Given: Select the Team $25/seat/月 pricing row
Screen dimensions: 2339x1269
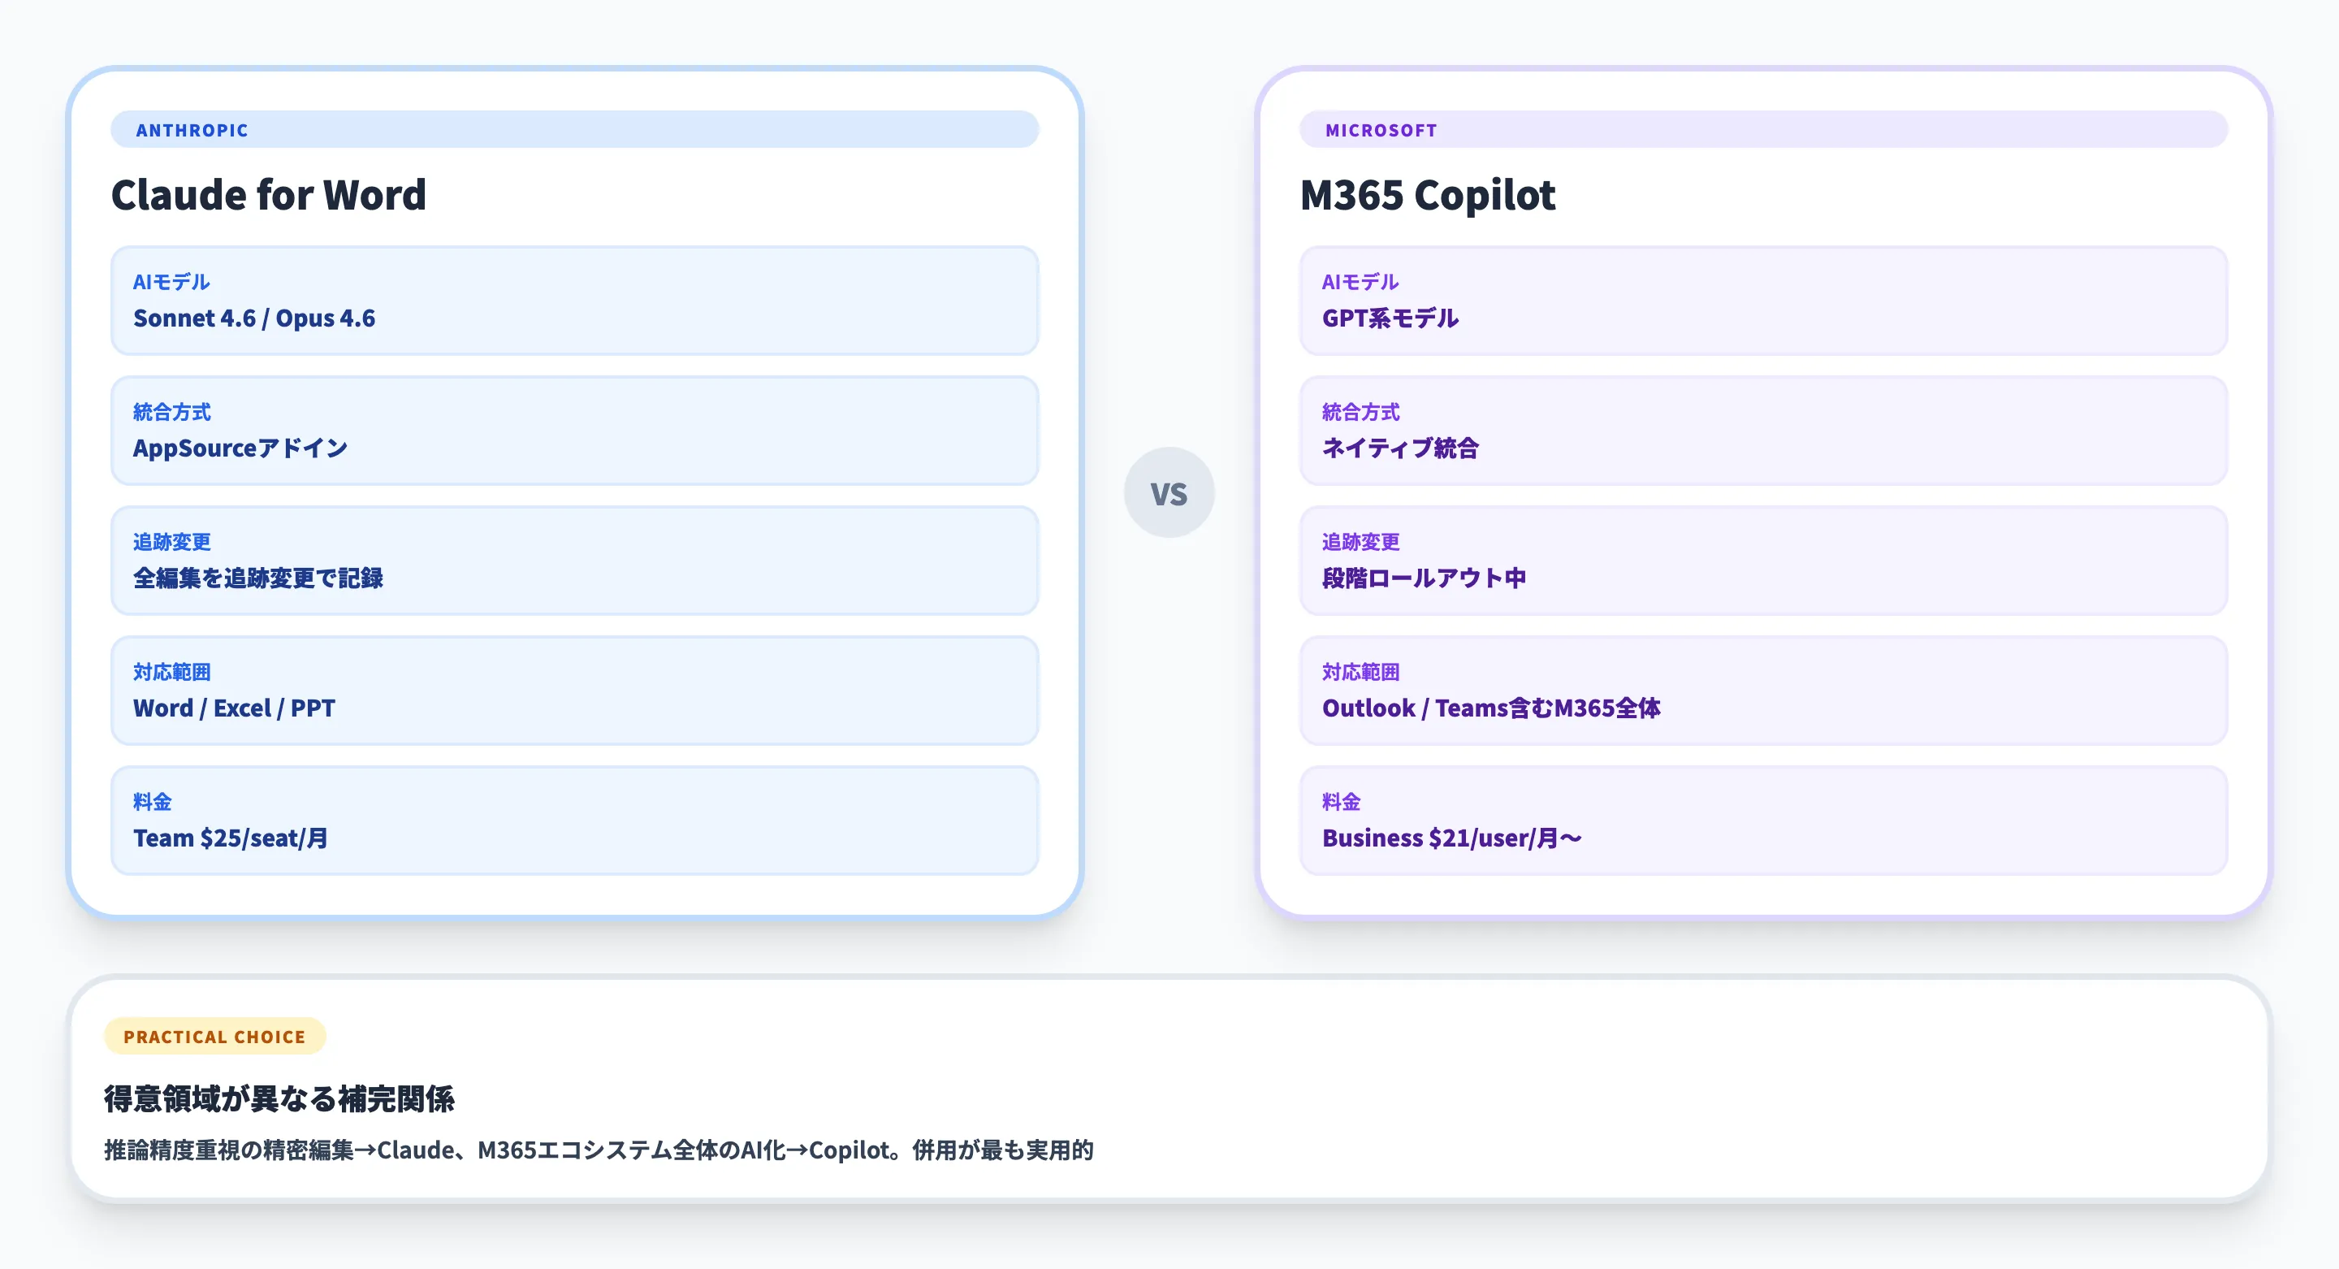Looking at the screenshot, I should (x=574, y=821).
